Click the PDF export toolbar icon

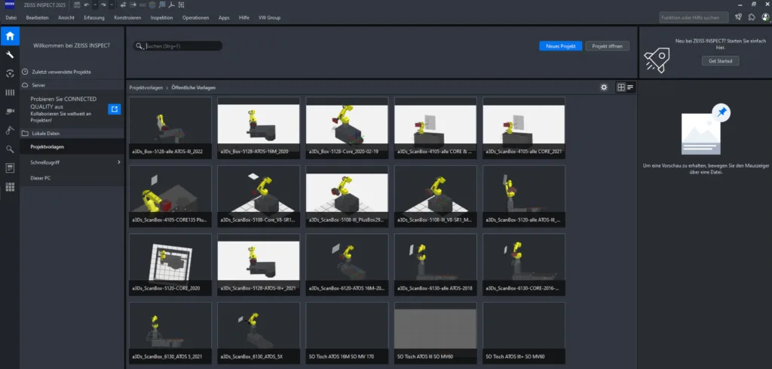tap(171, 5)
